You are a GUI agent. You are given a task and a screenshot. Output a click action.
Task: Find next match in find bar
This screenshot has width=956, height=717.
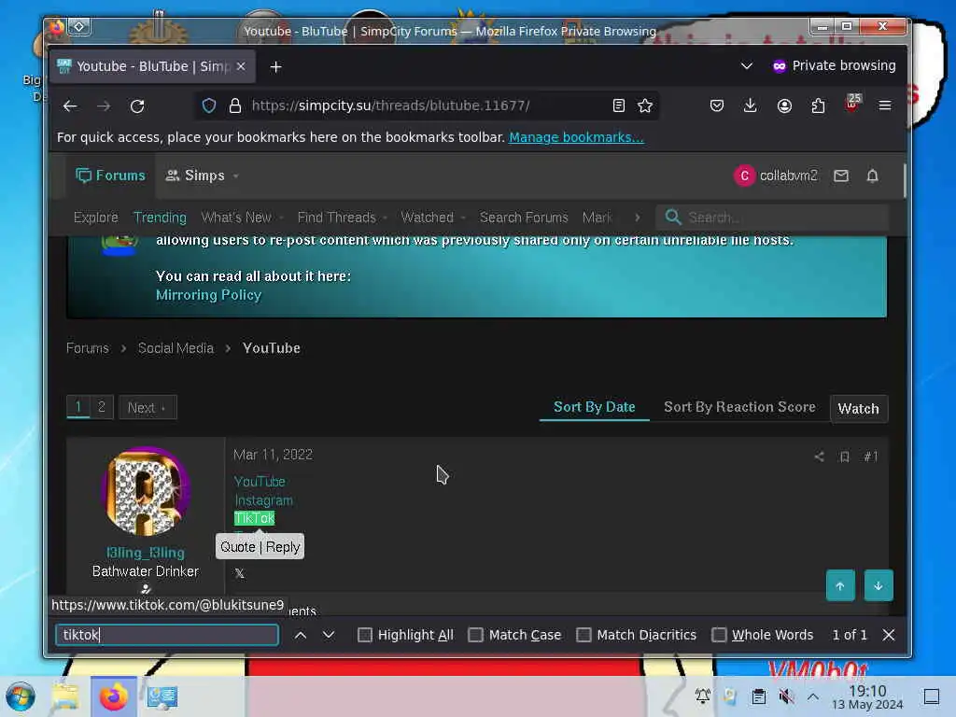click(329, 635)
